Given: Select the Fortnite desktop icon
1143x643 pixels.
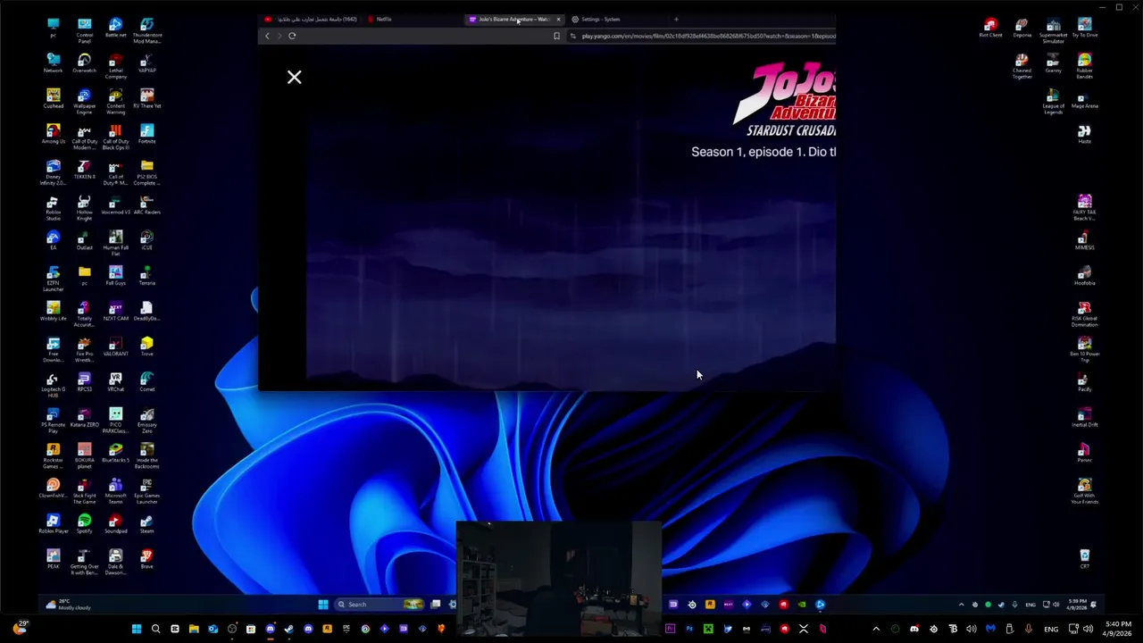Looking at the screenshot, I should tap(146, 134).
